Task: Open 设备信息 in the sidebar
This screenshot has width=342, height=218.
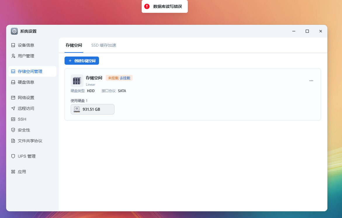Action: [x=32, y=45]
